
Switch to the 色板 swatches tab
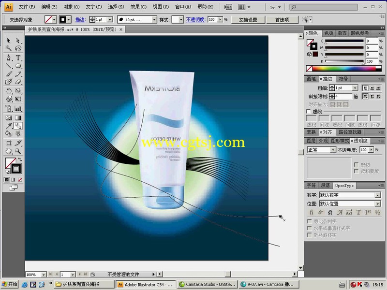click(329, 33)
